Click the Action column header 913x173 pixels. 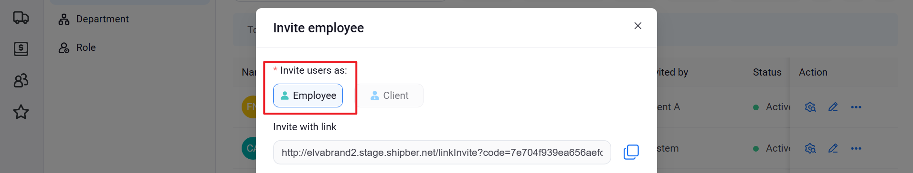tap(813, 72)
